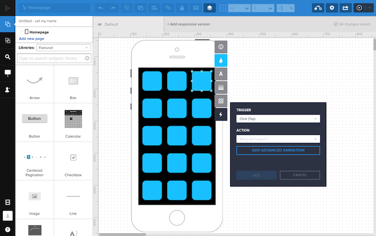Open the color drop properties tab
376x236 pixels.
click(221, 60)
